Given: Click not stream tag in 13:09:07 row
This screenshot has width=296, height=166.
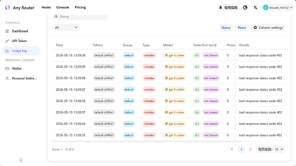Looking at the screenshot, I should click(x=211, y=90).
